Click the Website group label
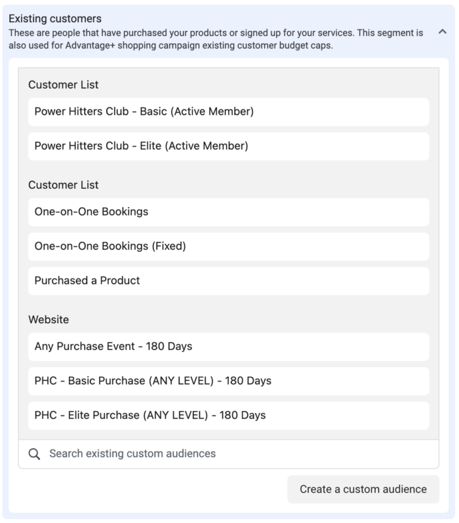This screenshot has width=459, height=523. pos(49,320)
